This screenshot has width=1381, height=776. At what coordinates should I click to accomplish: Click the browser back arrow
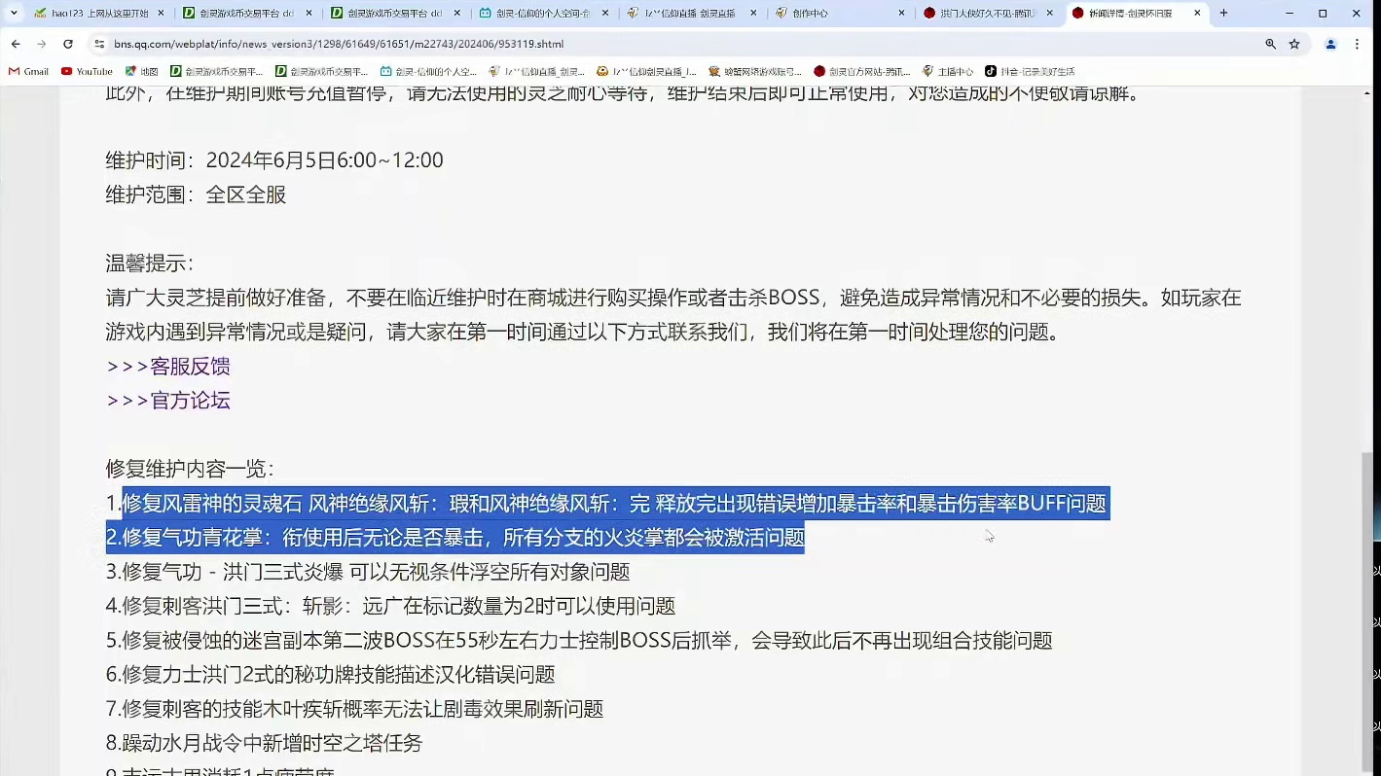coord(15,44)
